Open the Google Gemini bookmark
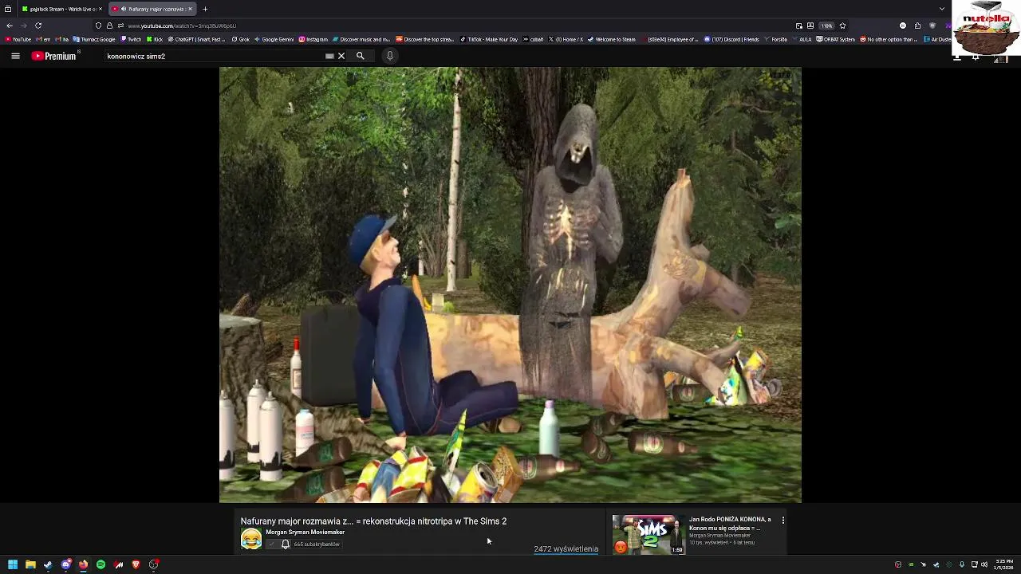 274,39
